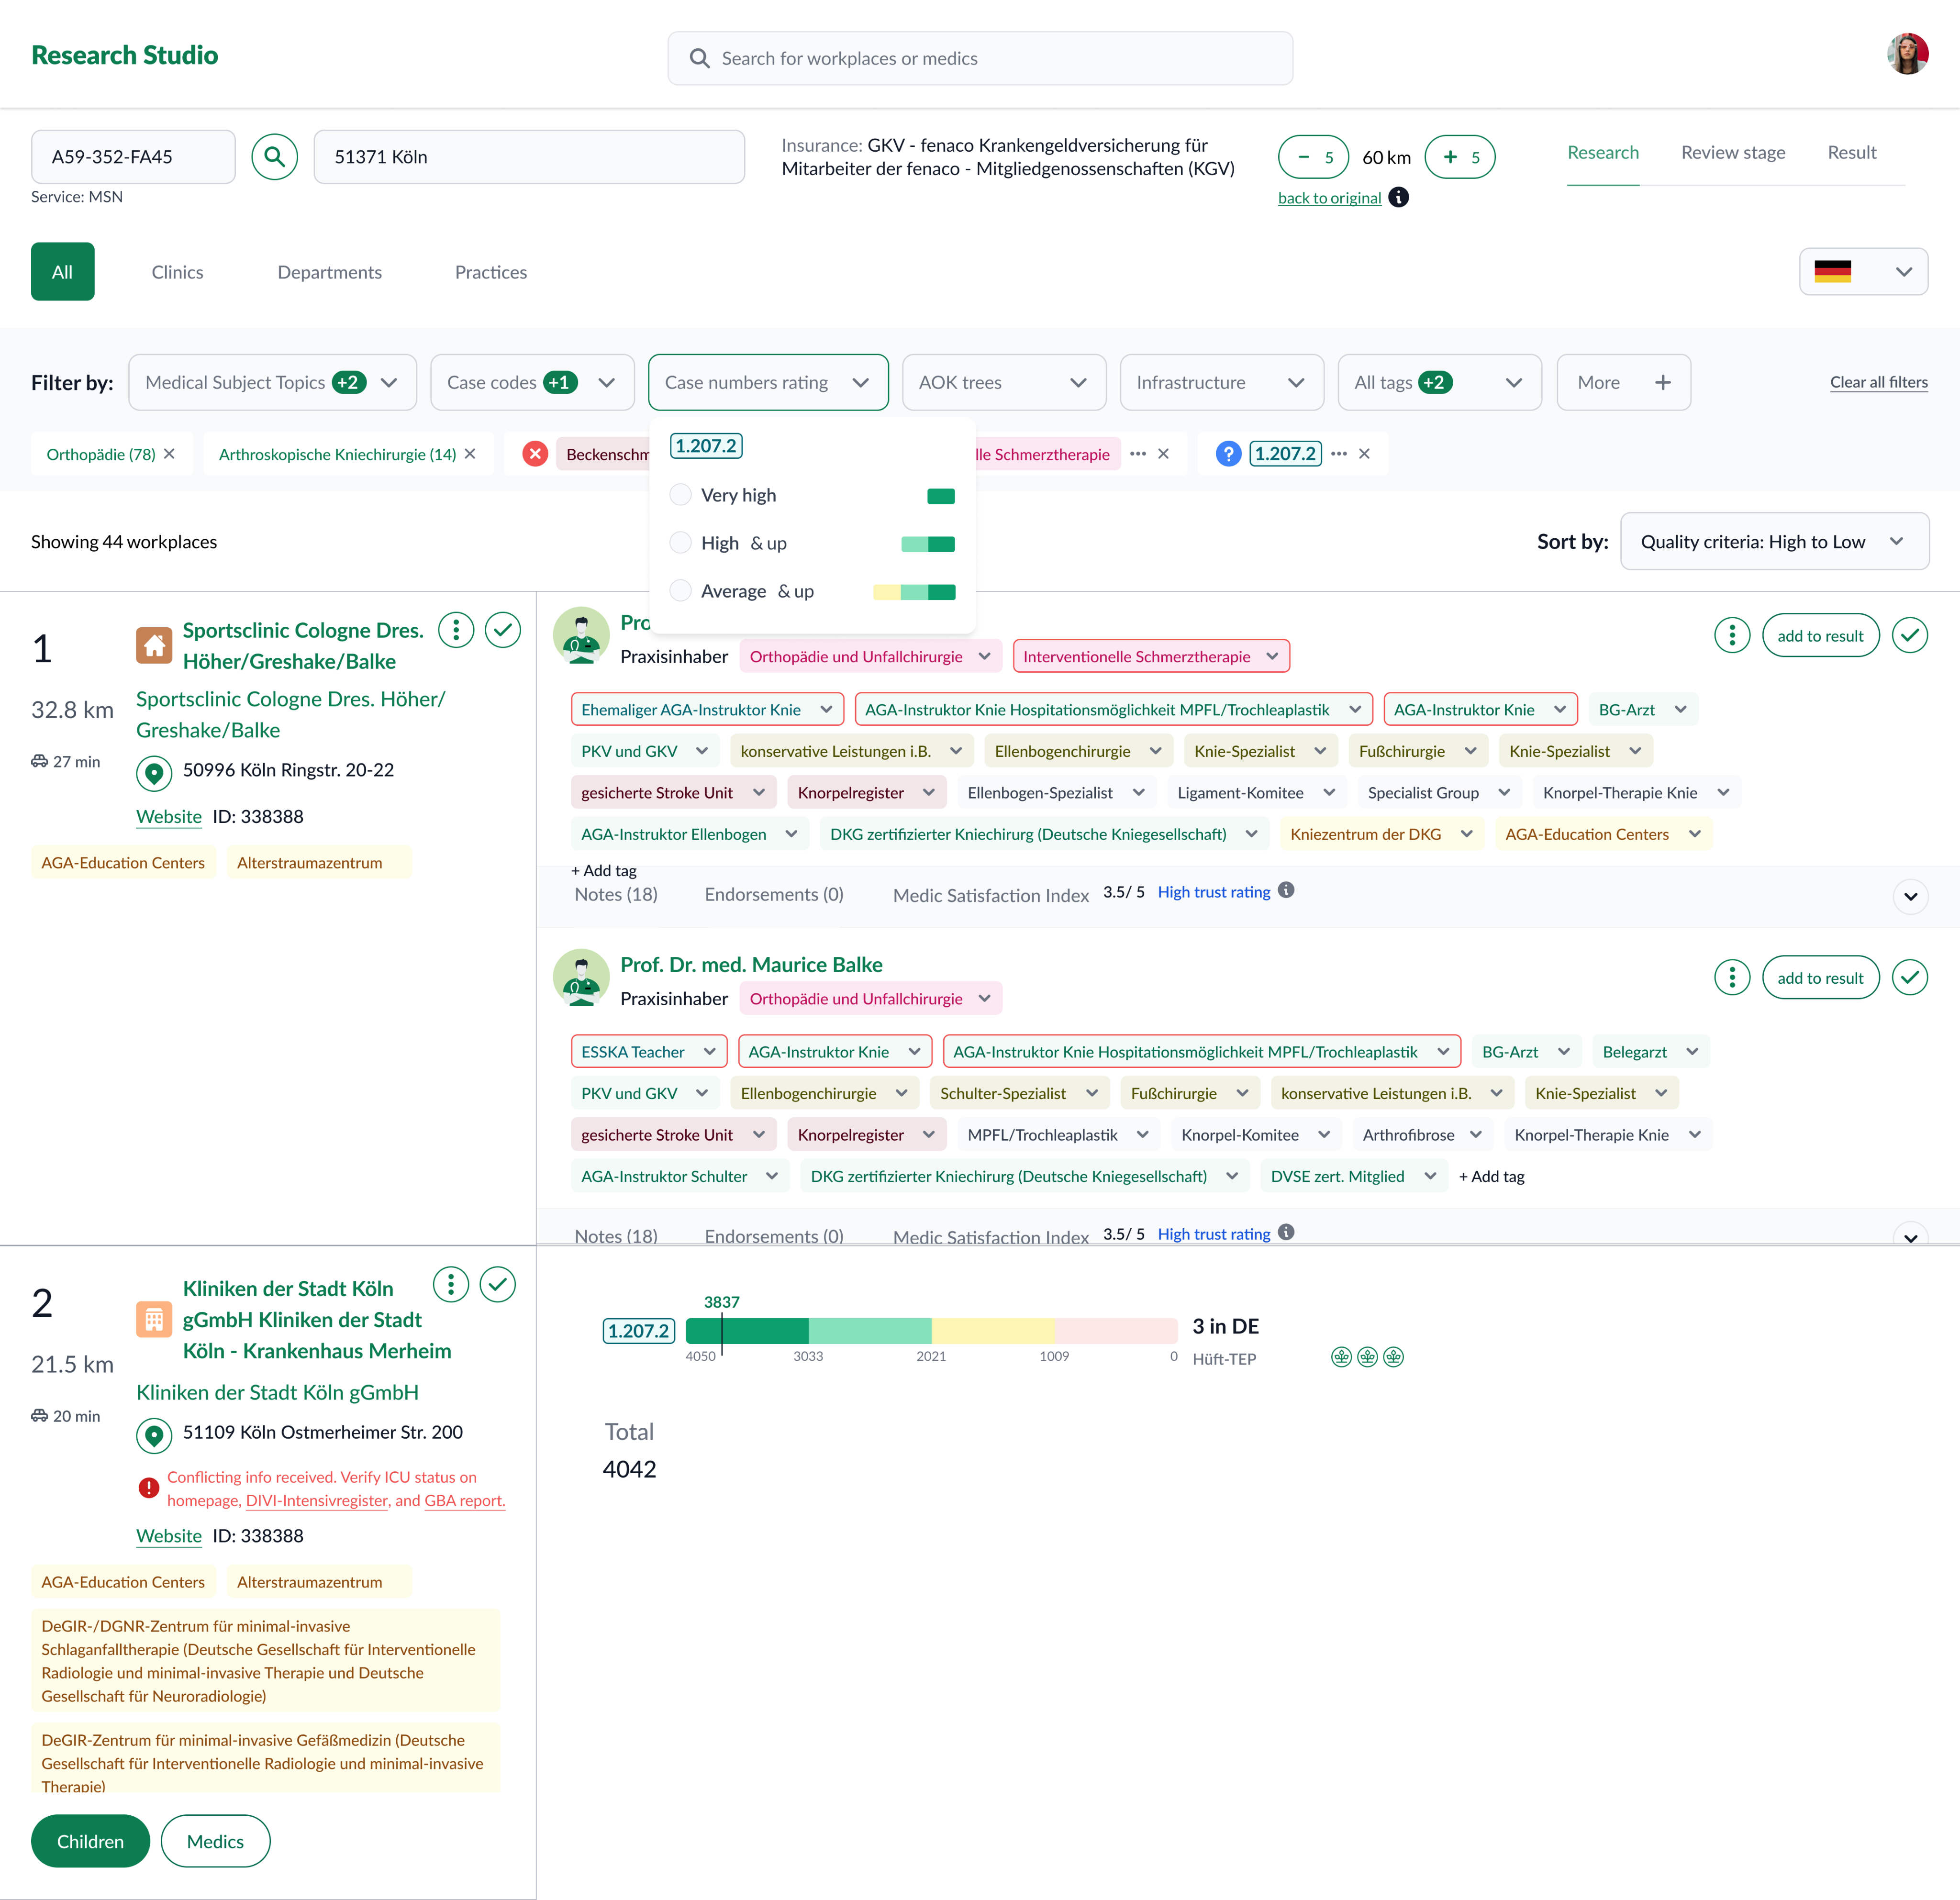Select the Very high rating radio button
Image resolution: width=1960 pixels, height=1900 pixels.
(680, 495)
